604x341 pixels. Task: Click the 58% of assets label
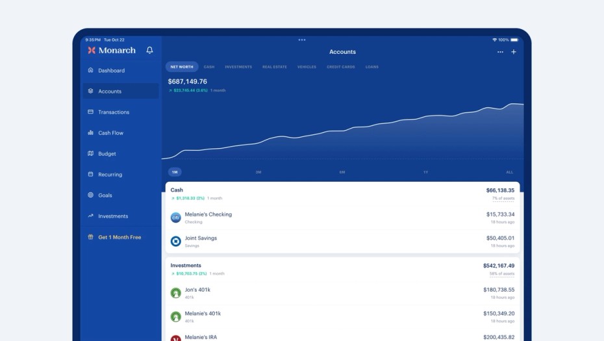coord(502,274)
